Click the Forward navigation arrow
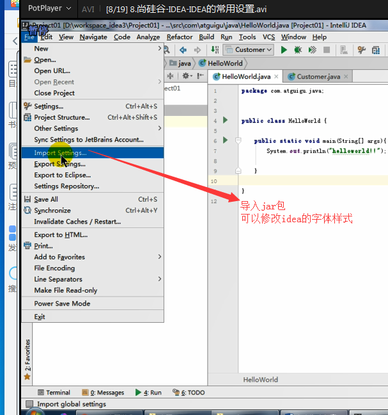388x415 pixels. (198, 50)
